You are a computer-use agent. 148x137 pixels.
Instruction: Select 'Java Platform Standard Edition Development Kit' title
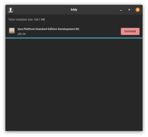pyautogui.click(x=48, y=29)
